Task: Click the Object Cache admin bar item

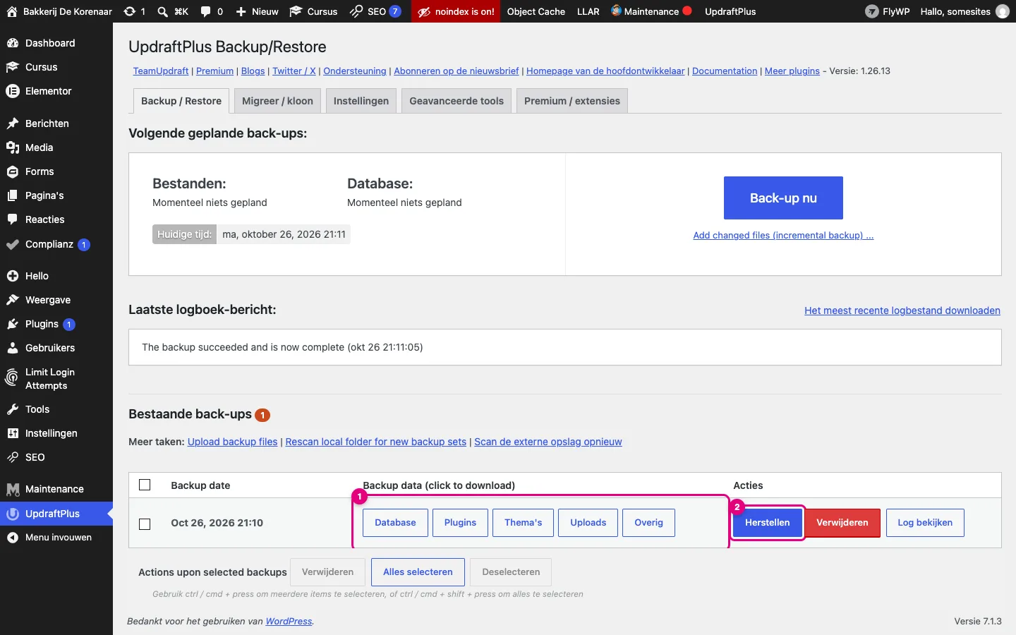Action: [x=536, y=11]
